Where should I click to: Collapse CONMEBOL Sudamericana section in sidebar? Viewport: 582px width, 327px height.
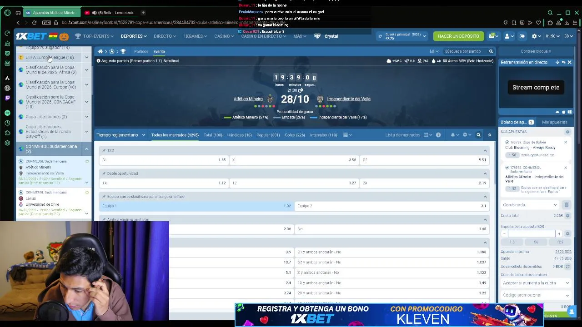point(86,149)
